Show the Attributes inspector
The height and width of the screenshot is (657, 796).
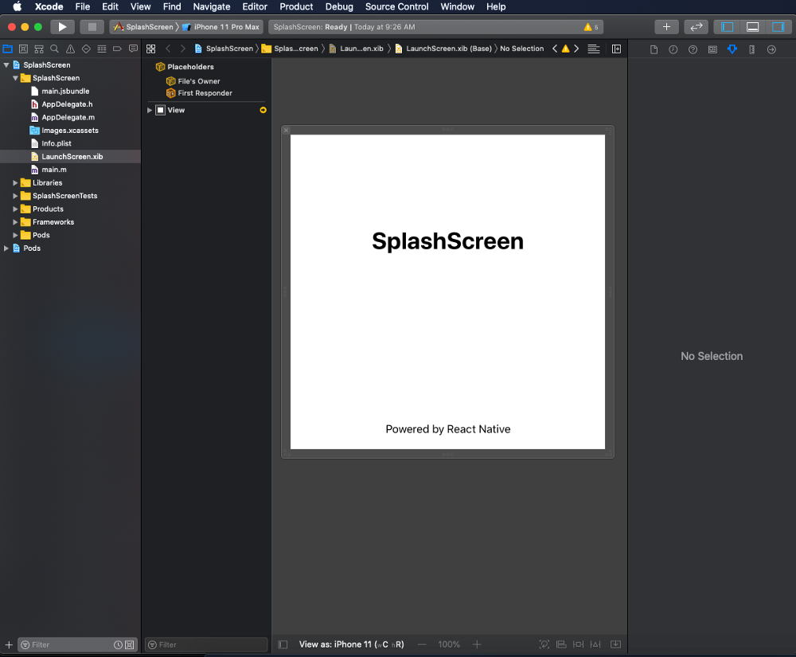[732, 49]
